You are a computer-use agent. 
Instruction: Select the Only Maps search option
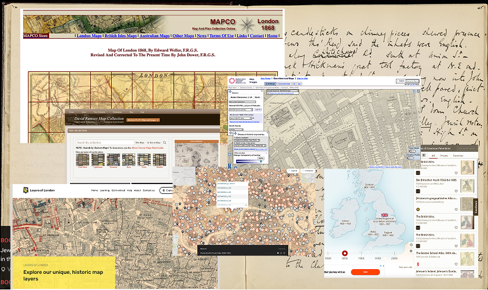[x=140, y=143]
